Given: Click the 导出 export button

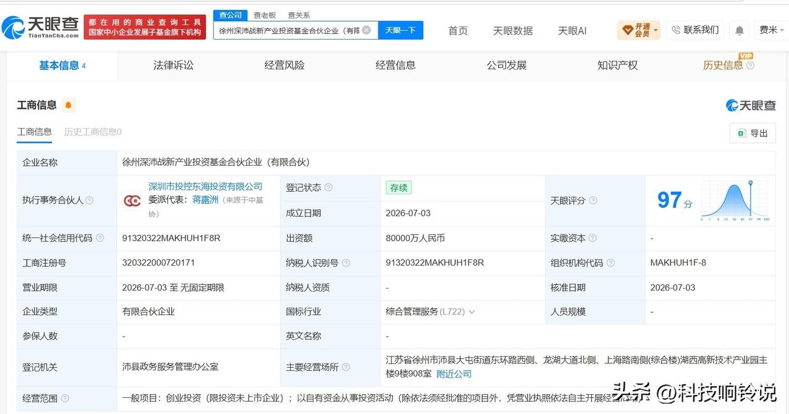Looking at the screenshot, I should (x=753, y=133).
